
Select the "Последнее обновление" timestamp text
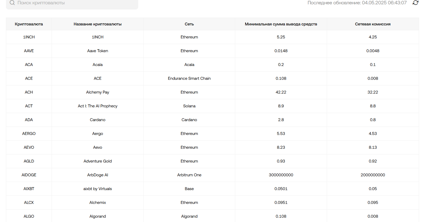click(x=357, y=3)
